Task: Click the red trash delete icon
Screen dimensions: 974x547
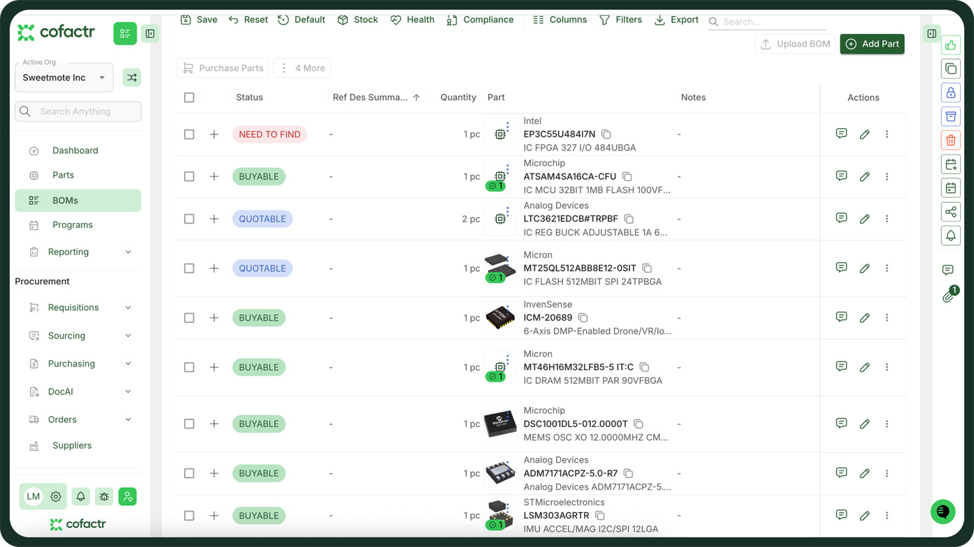Action: click(950, 140)
